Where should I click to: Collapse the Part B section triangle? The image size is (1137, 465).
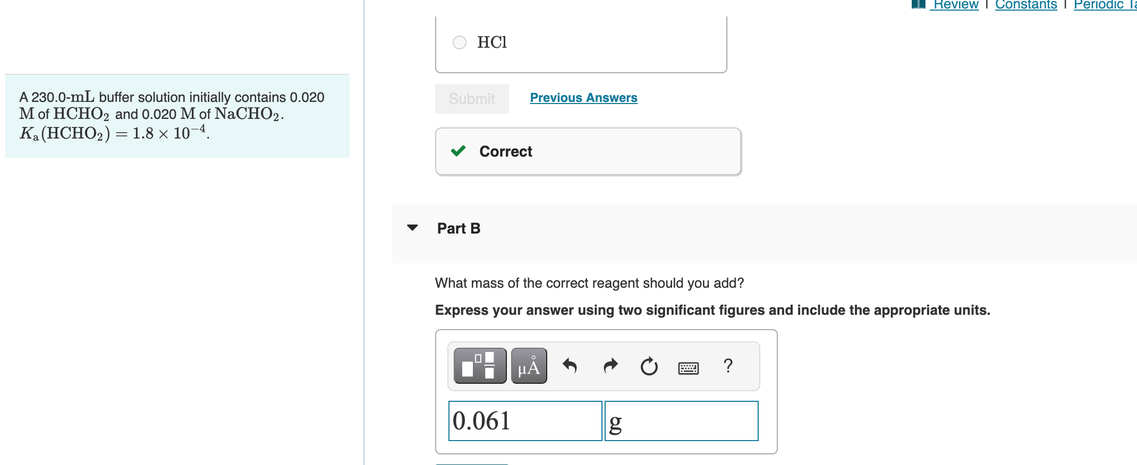click(x=413, y=228)
